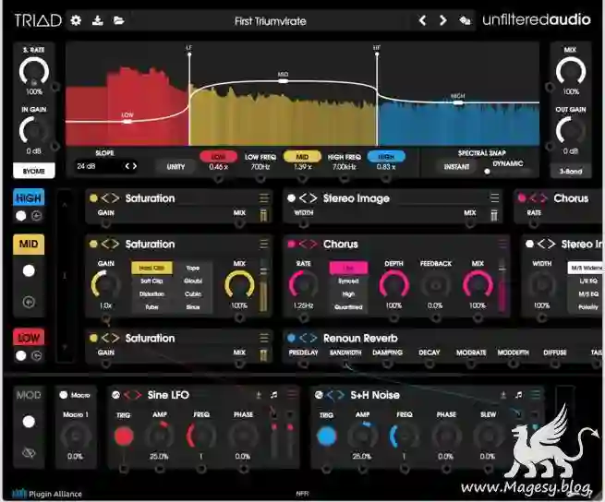This screenshot has height=502, width=605.
Task: Toggle High band Saturation power dot
Action: click(x=93, y=198)
